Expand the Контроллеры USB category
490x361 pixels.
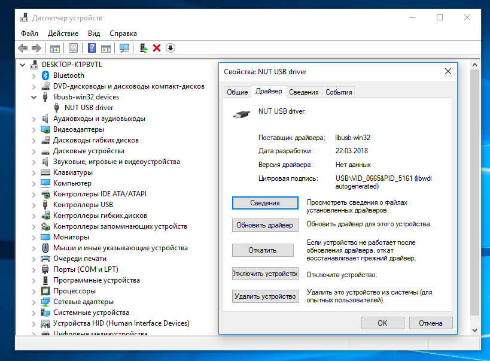[x=34, y=205]
